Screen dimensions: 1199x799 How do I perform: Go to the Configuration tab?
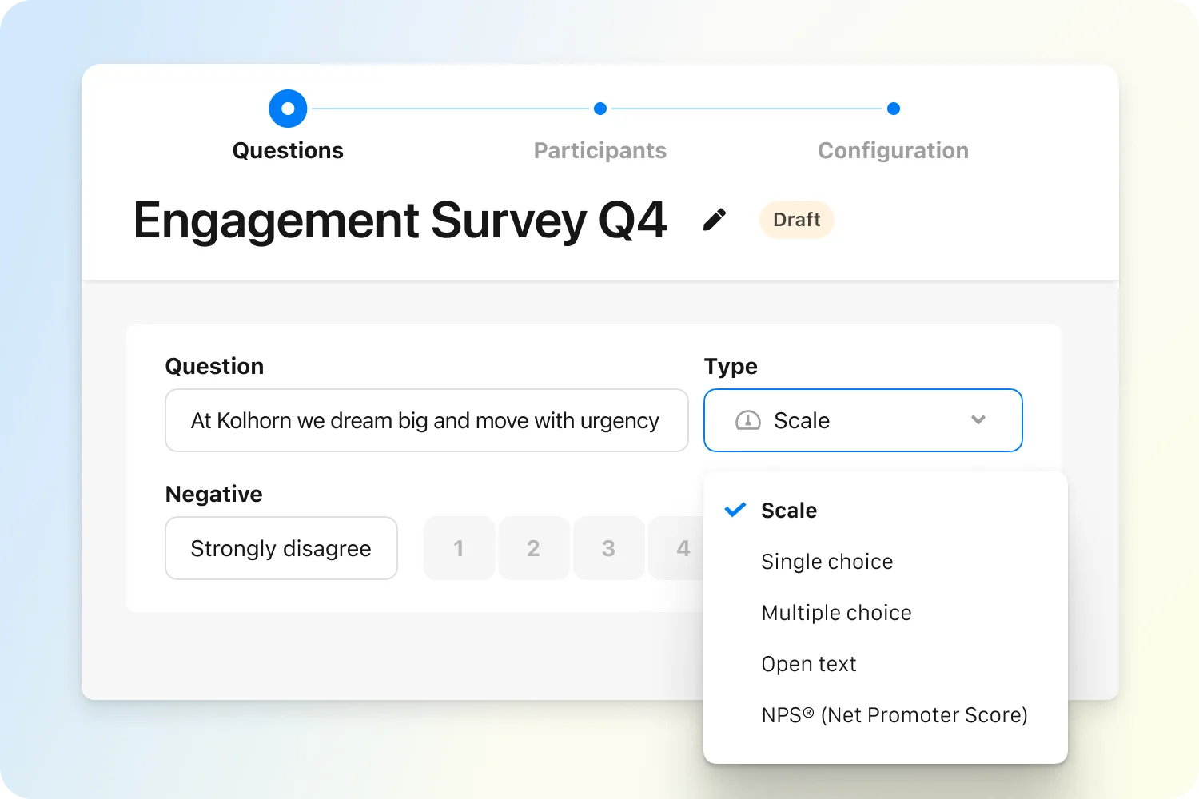coord(893,151)
